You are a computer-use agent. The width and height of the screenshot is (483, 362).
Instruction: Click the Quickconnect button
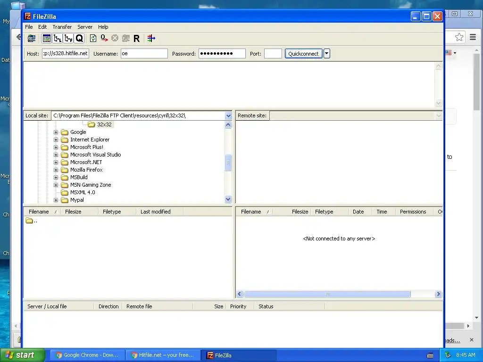pos(303,54)
